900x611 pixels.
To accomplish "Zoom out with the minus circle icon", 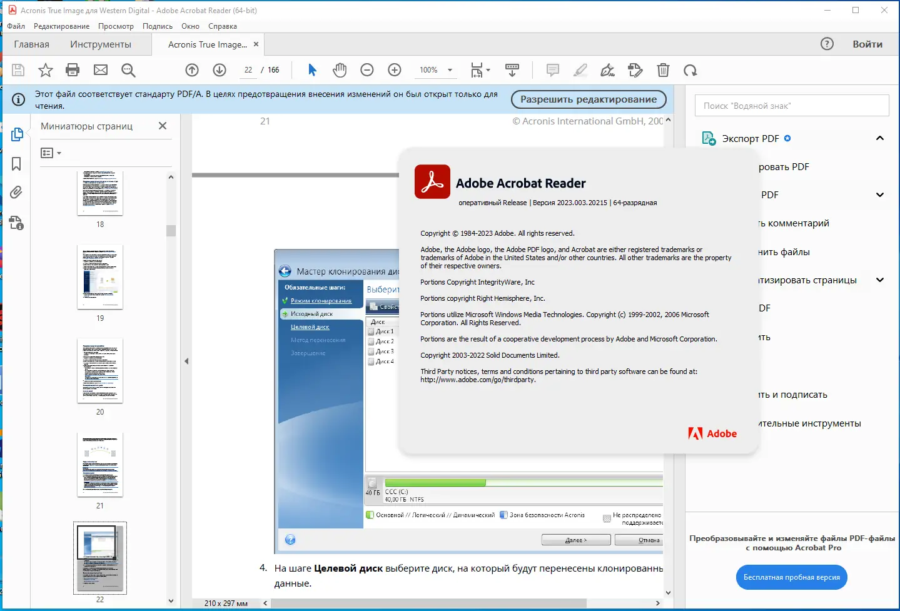I will [x=367, y=70].
